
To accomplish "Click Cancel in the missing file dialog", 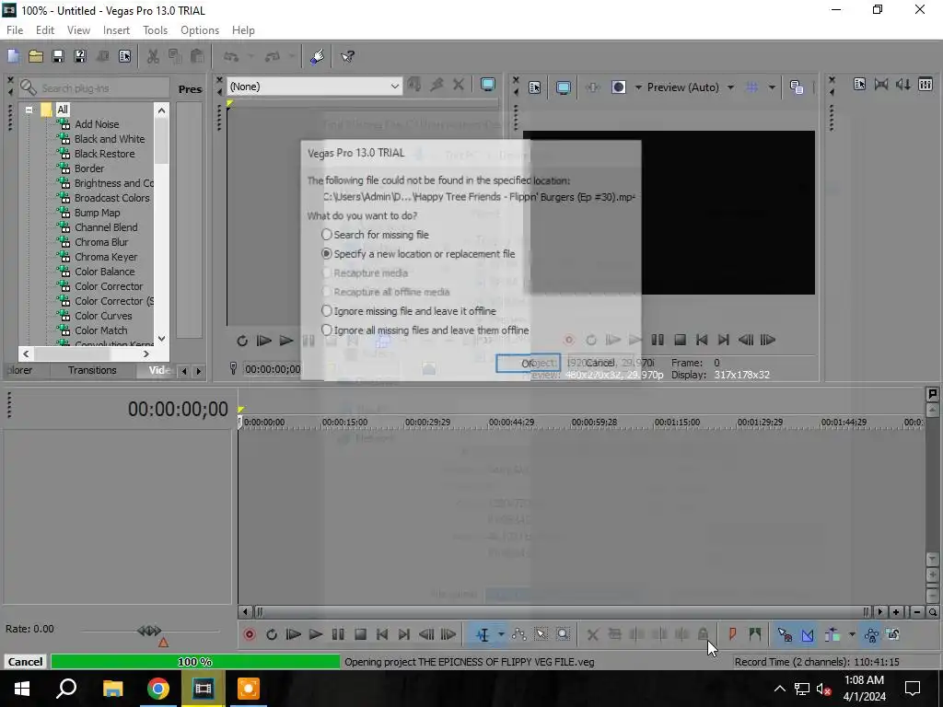I will click(x=600, y=363).
